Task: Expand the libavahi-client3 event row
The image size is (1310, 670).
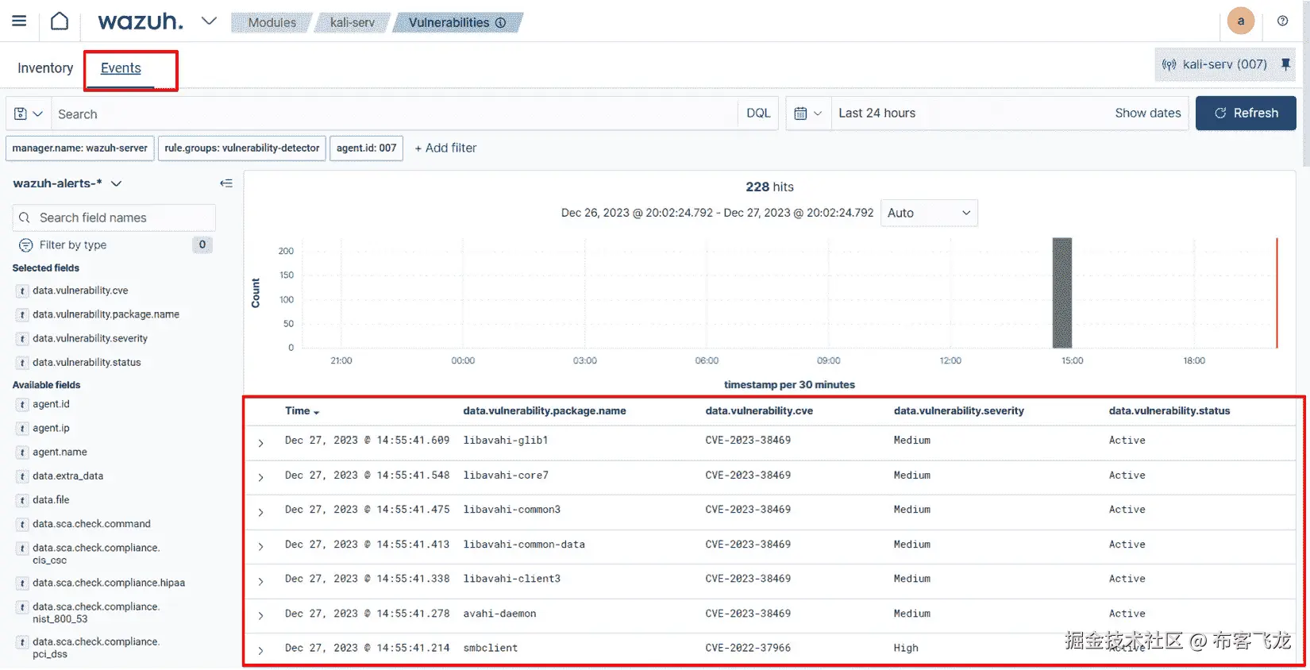Action: [260, 581]
